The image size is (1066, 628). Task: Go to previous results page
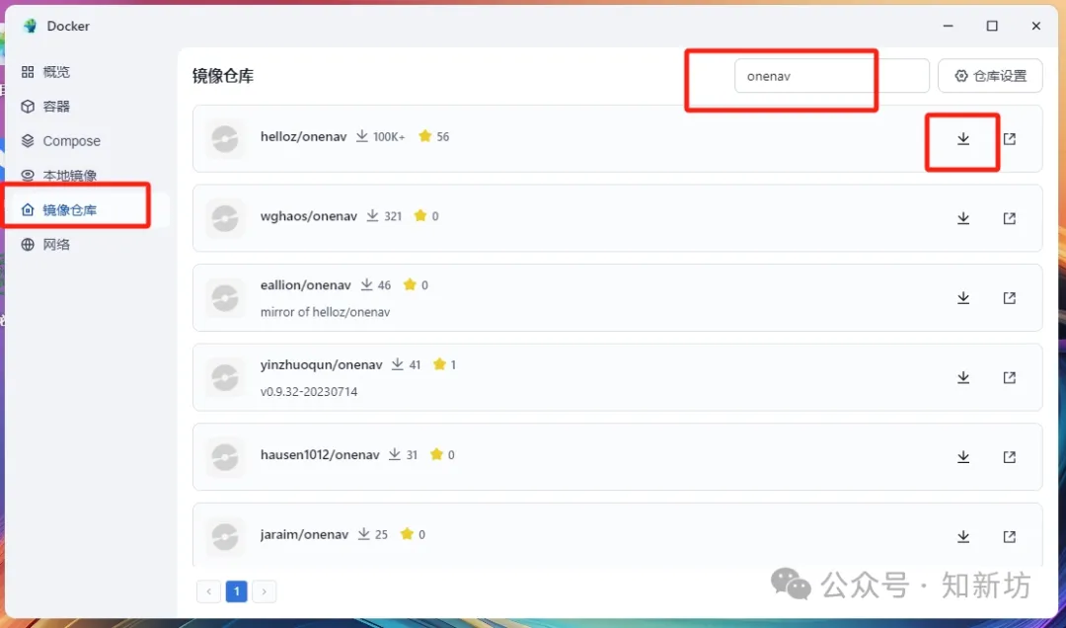pos(208,591)
